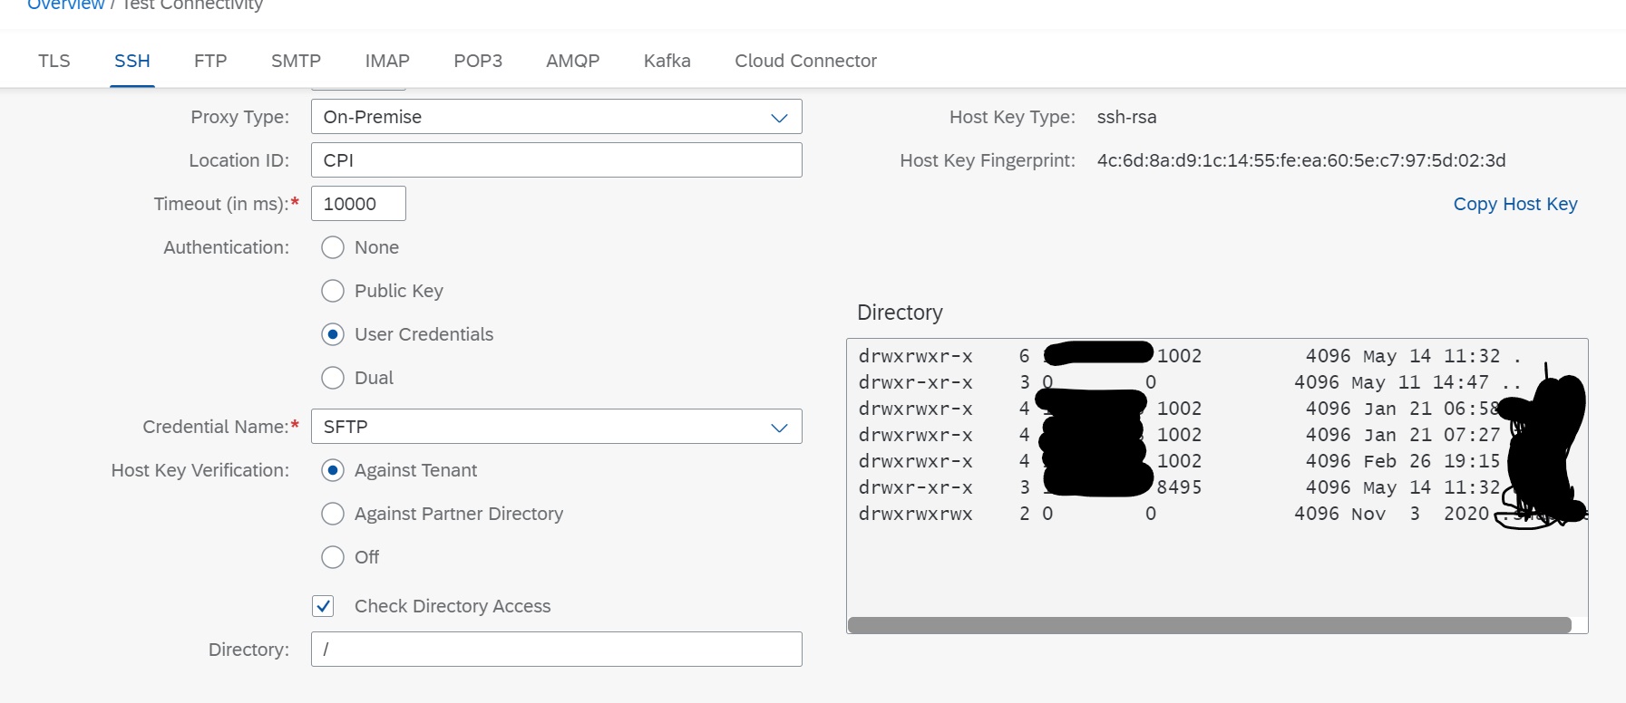Image resolution: width=1626 pixels, height=703 pixels.
Task: Select Dual authentication option
Action: pyautogui.click(x=333, y=378)
